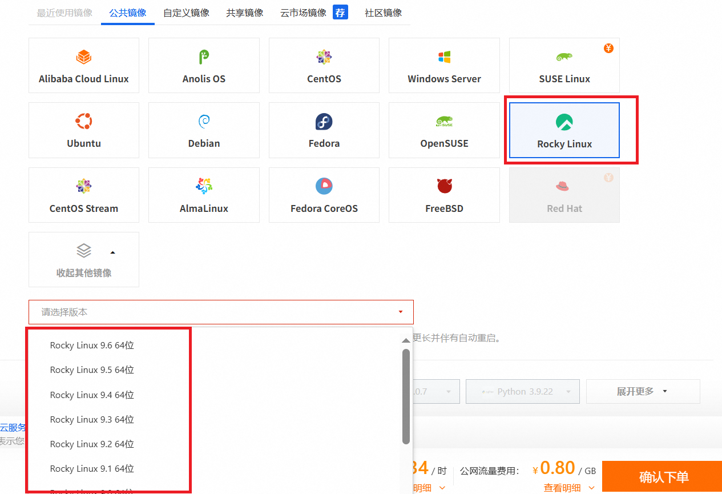Click the collapse arrow beside the stack icon
This screenshot has width=722, height=494.
pyautogui.click(x=112, y=252)
